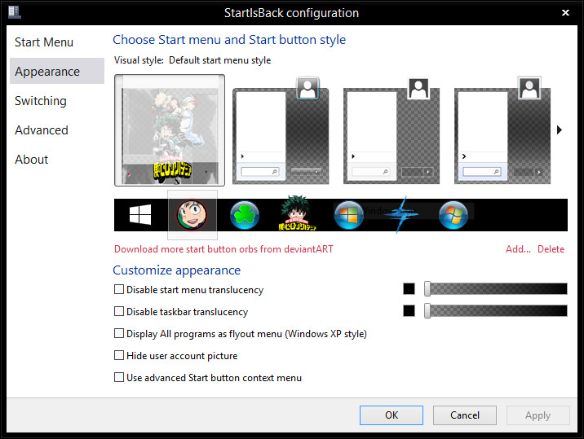Pick the flat Windows flag blue orb
Screen dimensions: 584x439
(x=348, y=215)
